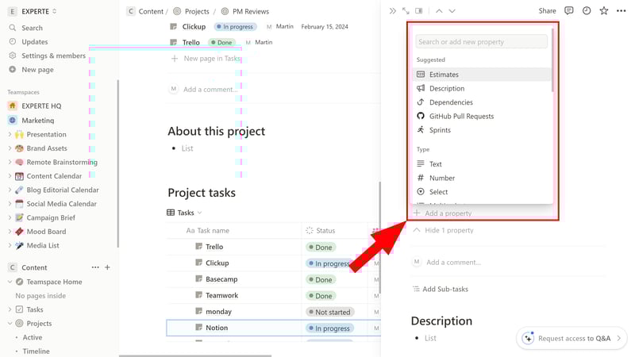Open page history clock icon
The image size is (635, 357).
(x=587, y=11)
